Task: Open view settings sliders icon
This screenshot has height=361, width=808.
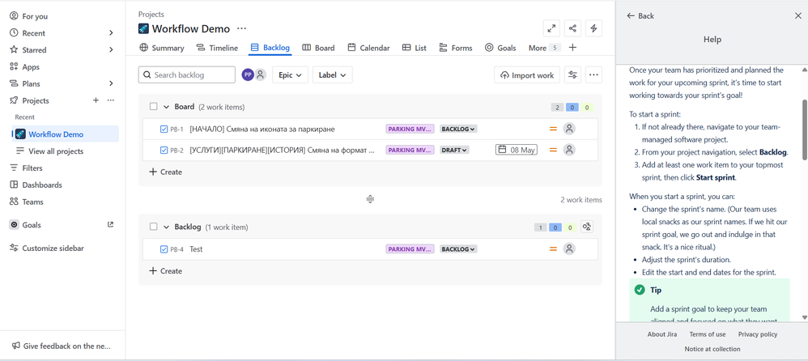Action: pos(572,74)
